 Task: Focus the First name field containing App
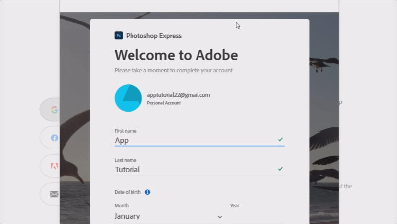pos(199,140)
